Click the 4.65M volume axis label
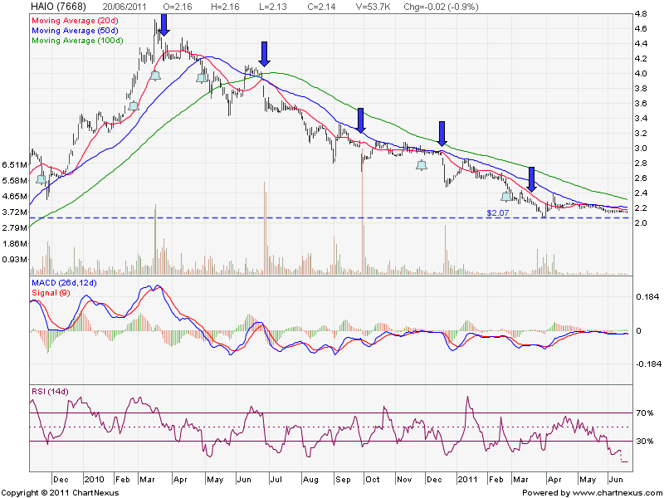The image size is (664, 498). (x=14, y=197)
